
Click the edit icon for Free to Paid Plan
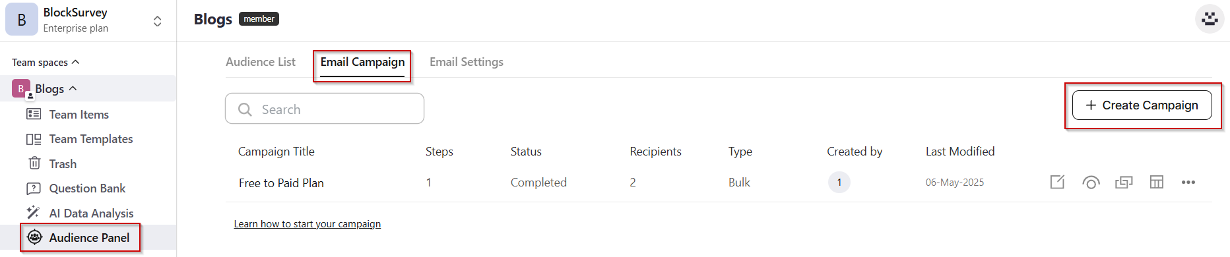[1057, 182]
